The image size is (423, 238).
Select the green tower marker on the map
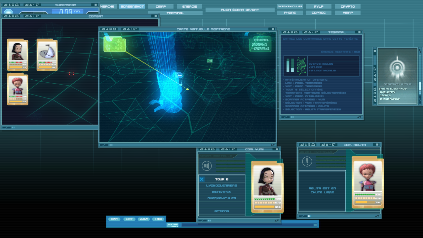[x=210, y=60]
